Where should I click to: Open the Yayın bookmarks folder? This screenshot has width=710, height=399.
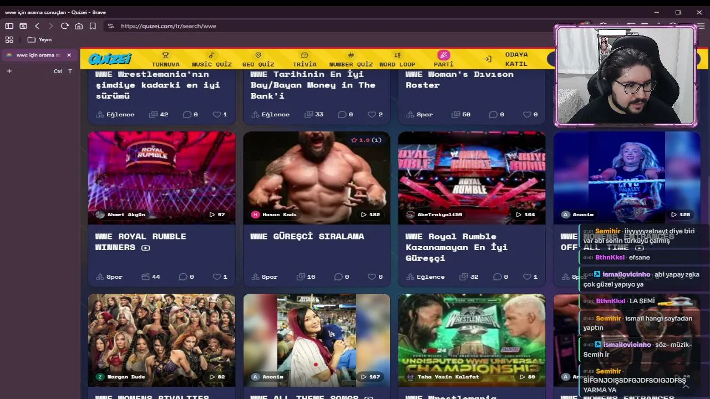pyautogui.click(x=39, y=39)
